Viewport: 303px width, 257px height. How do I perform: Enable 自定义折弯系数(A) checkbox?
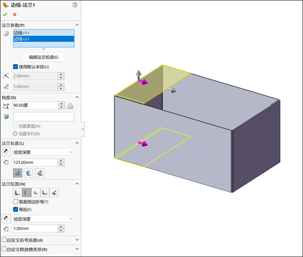coord(4,240)
